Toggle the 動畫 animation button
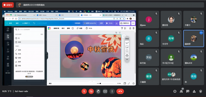The width and height of the screenshot is (206, 97). [x=79, y=28]
